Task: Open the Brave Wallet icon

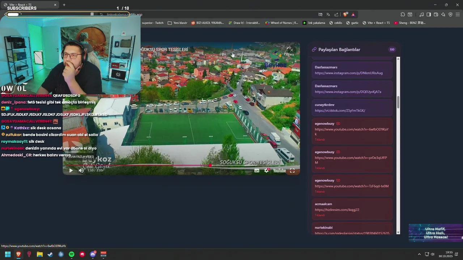Action: point(436,14)
